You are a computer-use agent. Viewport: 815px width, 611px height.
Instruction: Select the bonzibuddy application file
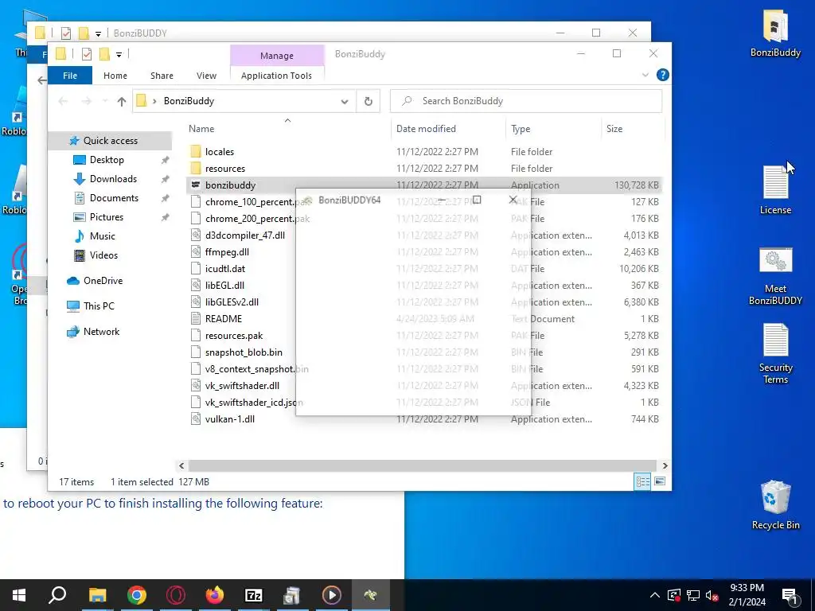pos(423,185)
